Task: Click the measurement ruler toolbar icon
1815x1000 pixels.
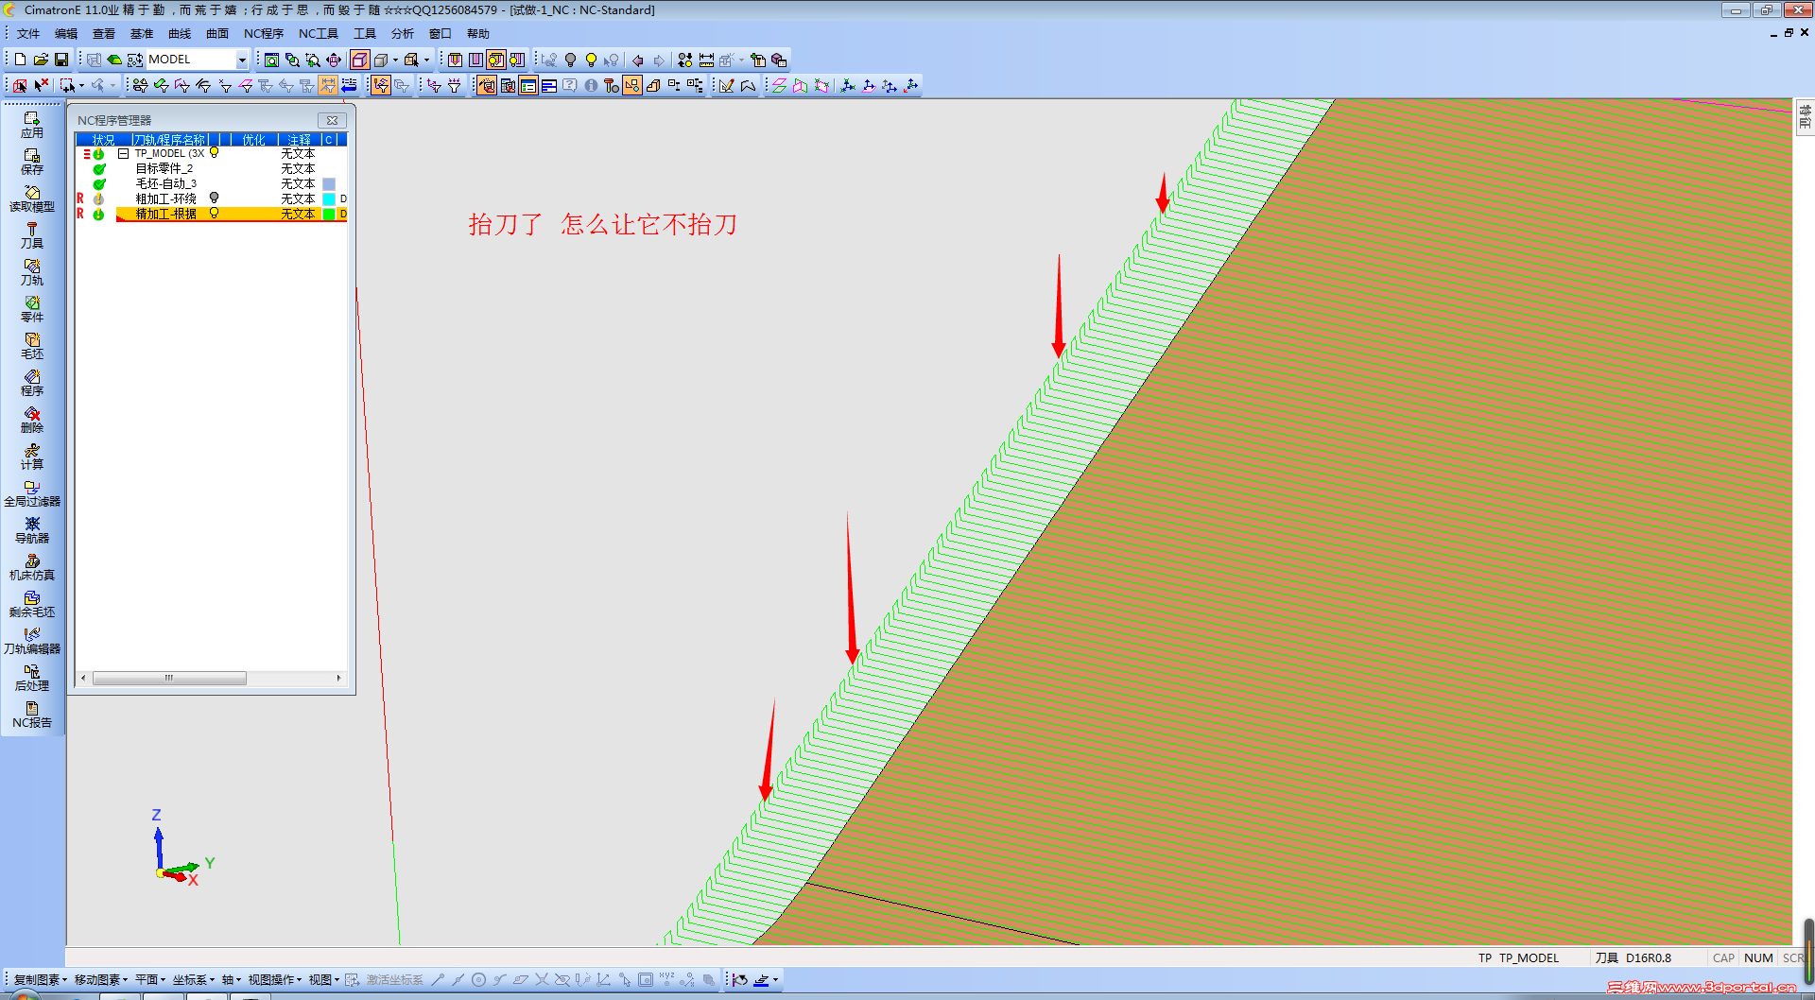Action: [706, 60]
